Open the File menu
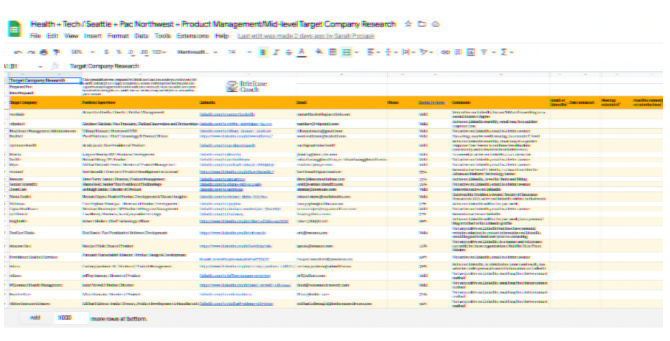 (x=36, y=35)
